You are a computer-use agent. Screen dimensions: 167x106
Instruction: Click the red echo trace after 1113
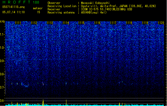(x=43, y=84)
